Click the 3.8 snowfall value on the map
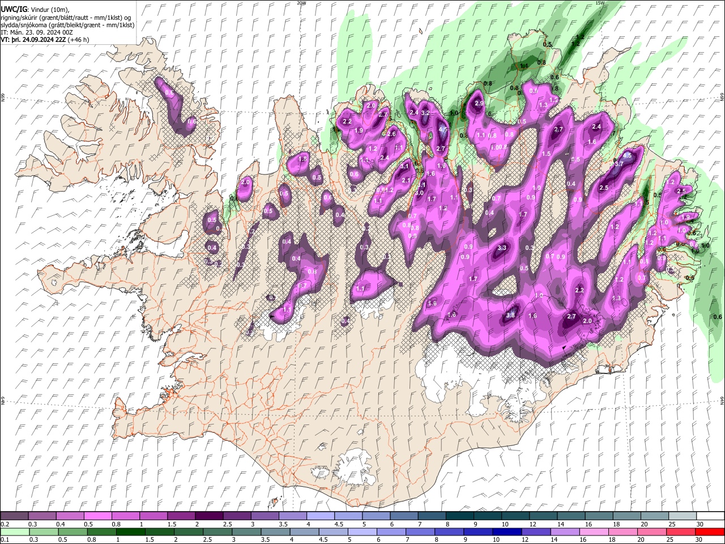Image resolution: width=725 pixels, height=544 pixels. pyautogui.click(x=510, y=316)
